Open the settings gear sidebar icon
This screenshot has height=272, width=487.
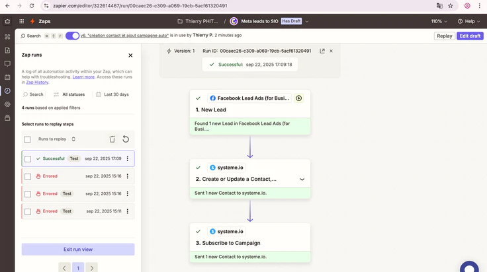(7, 104)
